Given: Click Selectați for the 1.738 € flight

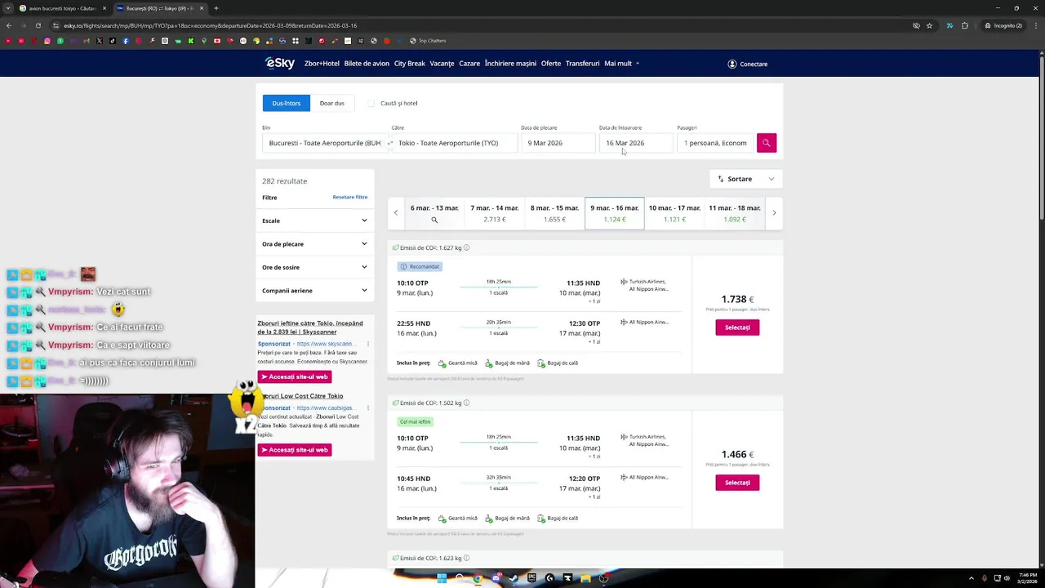Looking at the screenshot, I should (x=737, y=327).
